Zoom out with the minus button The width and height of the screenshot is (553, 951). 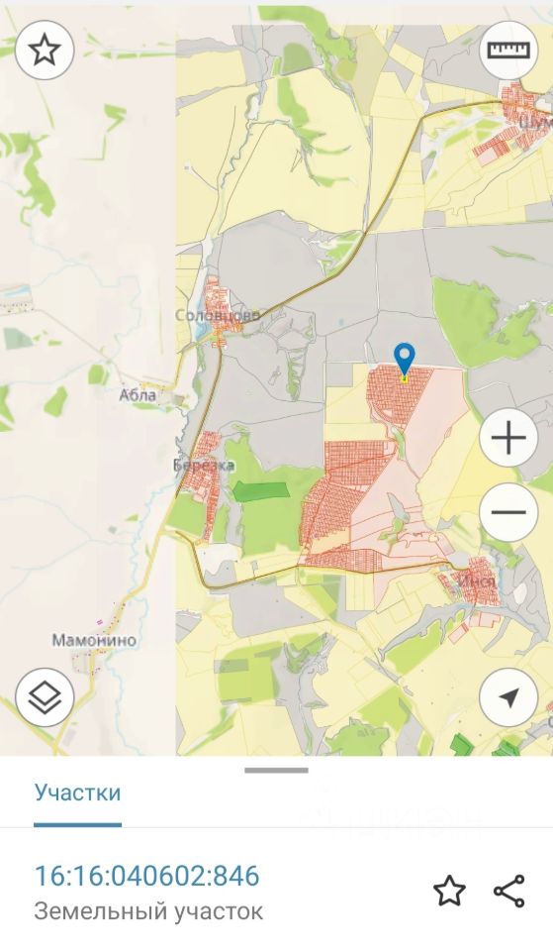(x=508, y=512)
